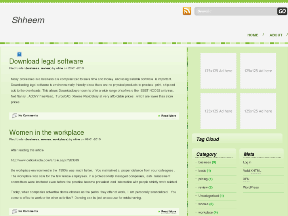Click comments icon under Download legal software
Screen dimensions: 288x216
(15, 116)
